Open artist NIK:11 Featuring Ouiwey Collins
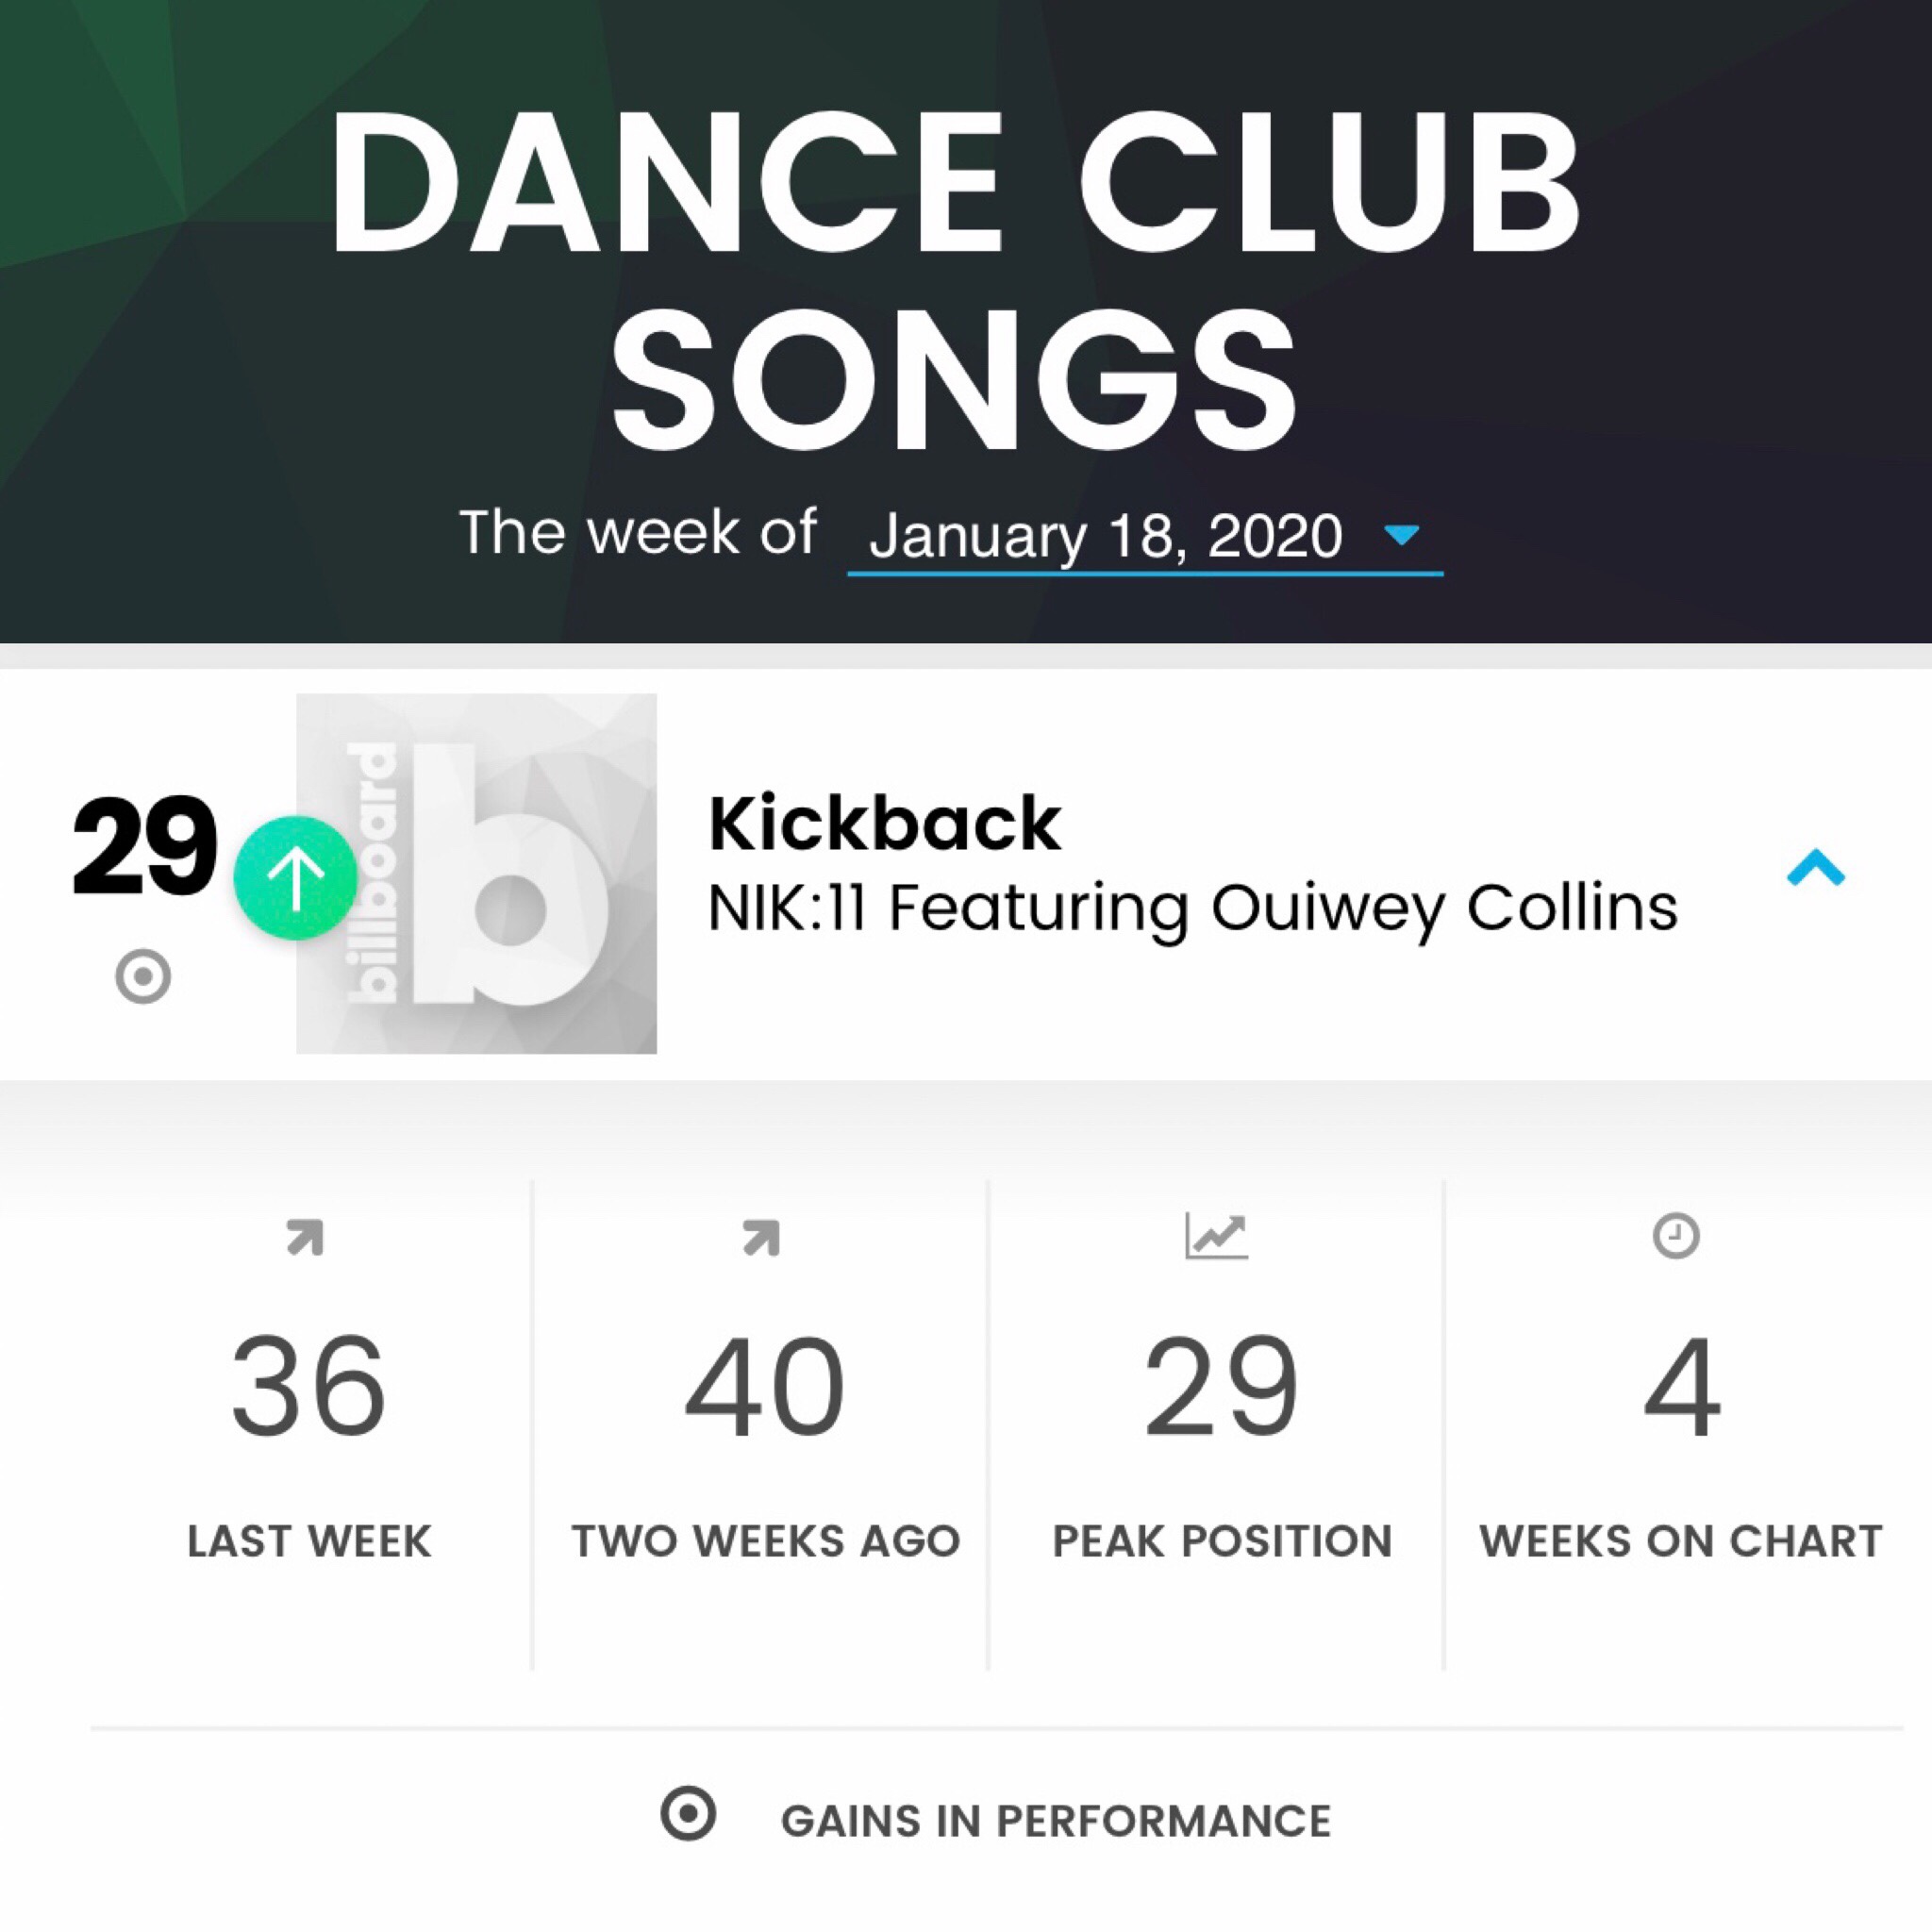This screenshot has height=1932, width=1932. point(1192,908)
